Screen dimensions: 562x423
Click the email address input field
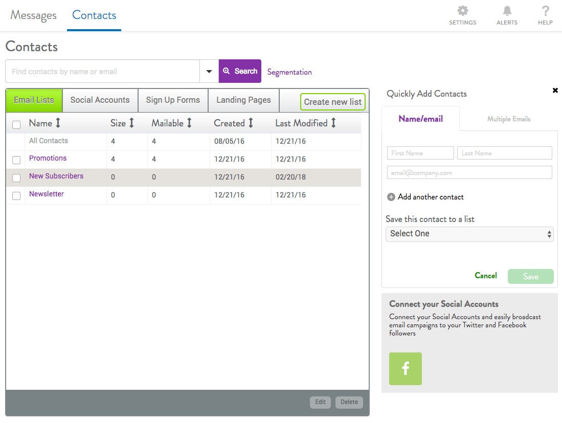[469, 173]
